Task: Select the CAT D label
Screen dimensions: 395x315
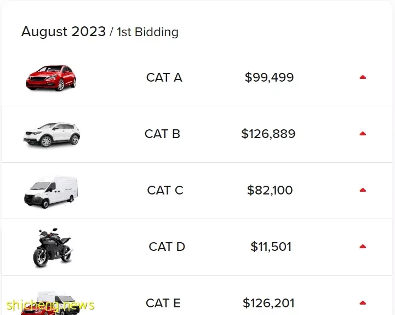Action: (167, 247)
